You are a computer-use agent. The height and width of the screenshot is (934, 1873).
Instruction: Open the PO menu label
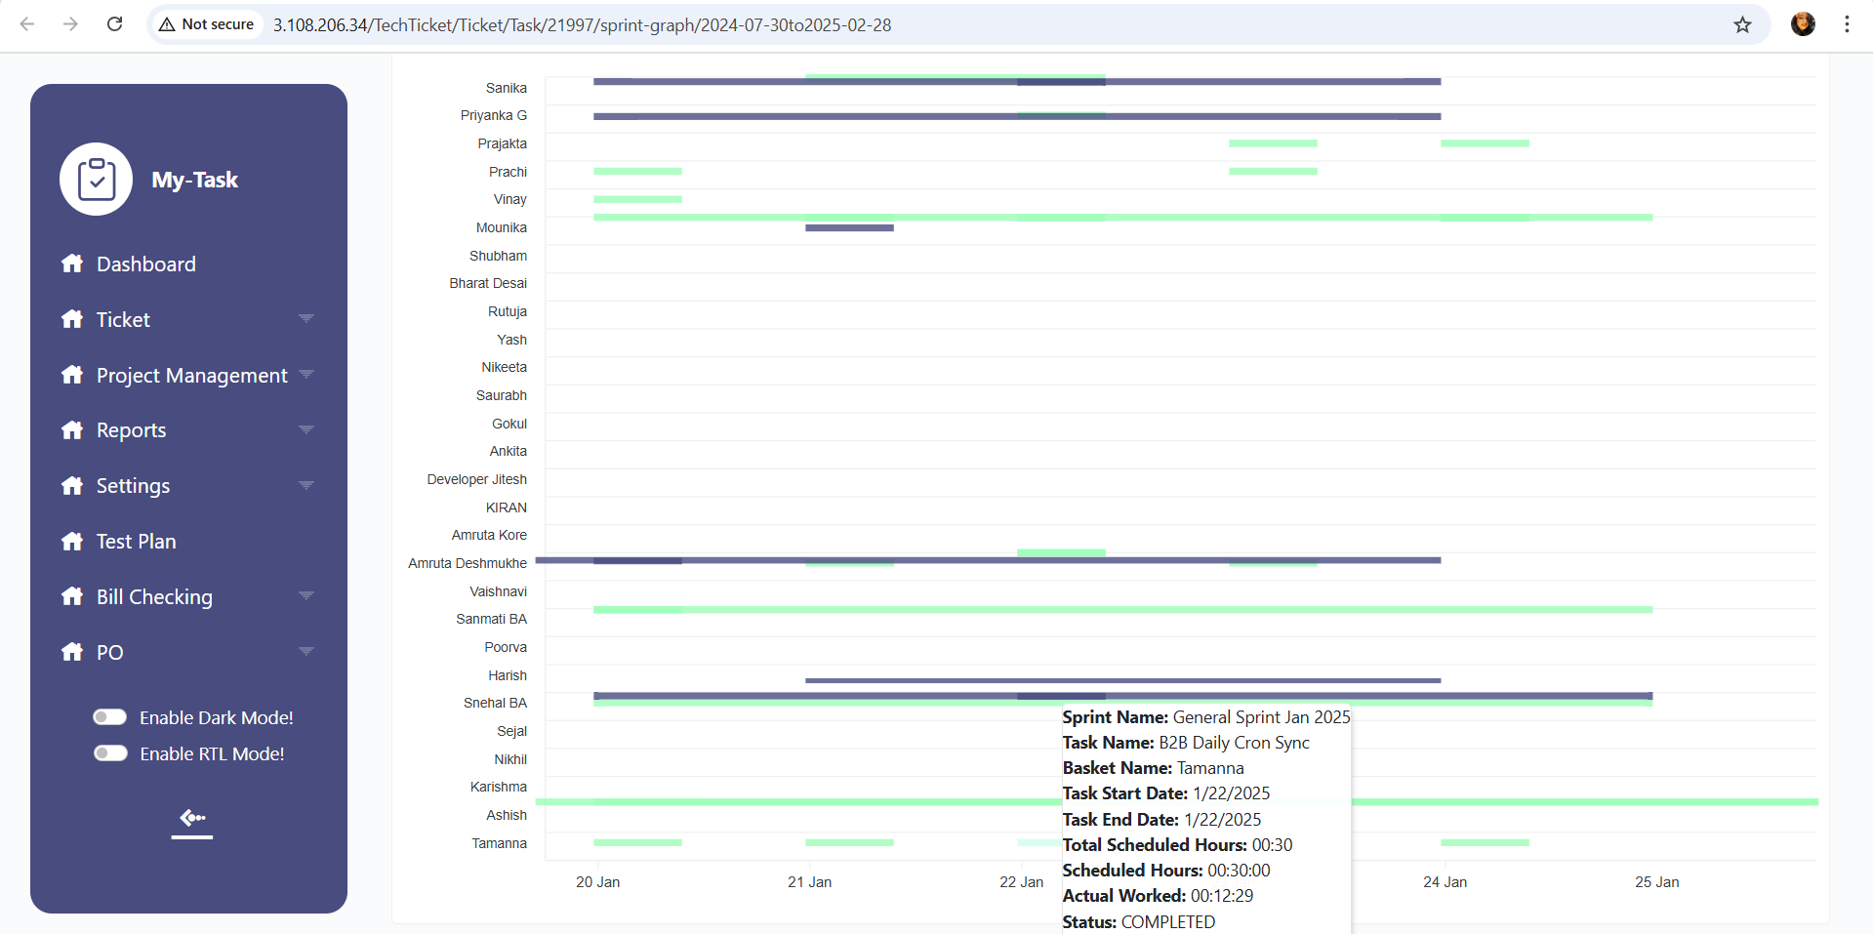(x=110, y=653)
